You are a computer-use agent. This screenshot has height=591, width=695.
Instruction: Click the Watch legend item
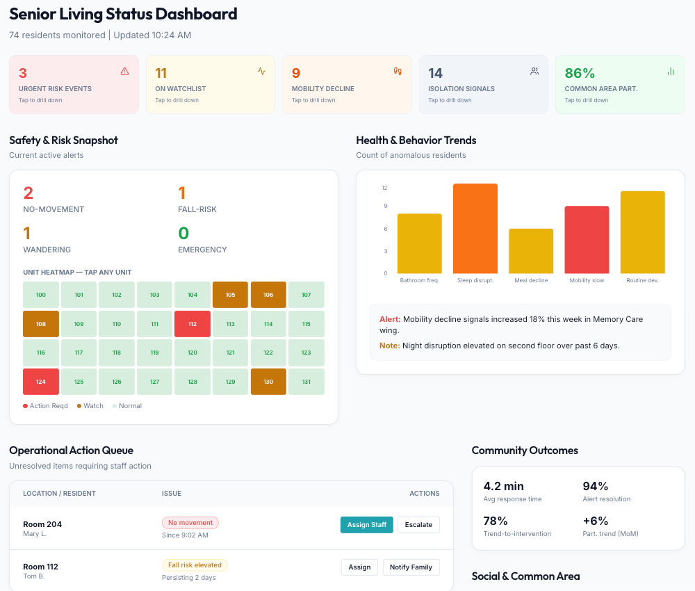(90, 405)
